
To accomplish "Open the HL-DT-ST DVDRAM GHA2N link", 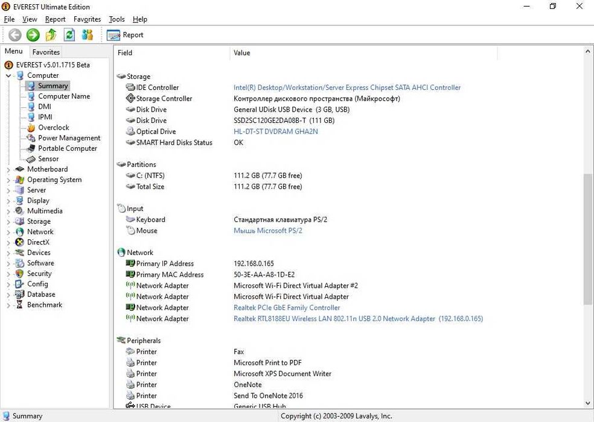I will tap(276, 131).
